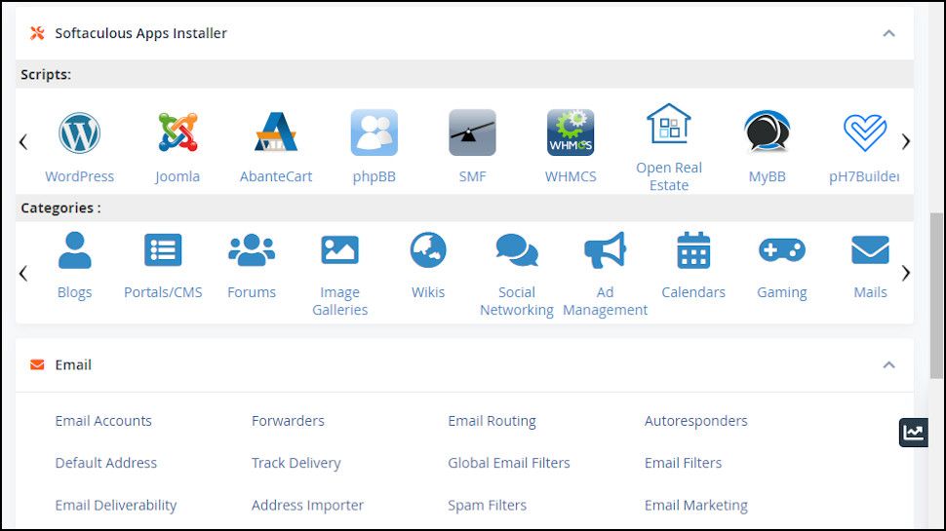Open Global Email Filters
This screenshot has height=531, width=946.
click(x=508, y=463)
